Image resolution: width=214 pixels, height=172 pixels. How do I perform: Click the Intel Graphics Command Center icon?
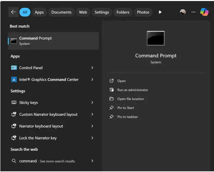pyautogui.click(x=14, y=79)
